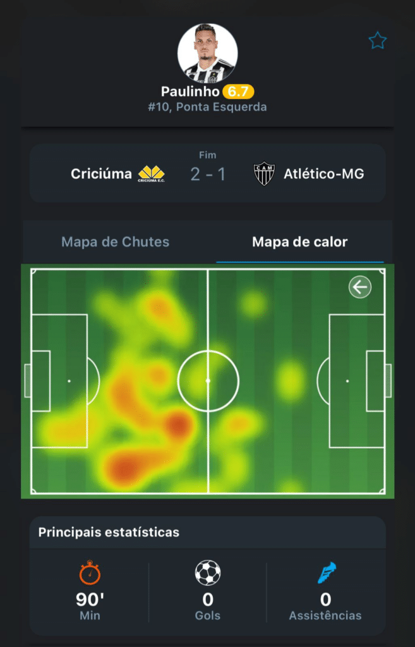Click the Atlético-MG club crest
Image resolution: width=415 pixels, height=647 pixels.
(x=264, y=174)
